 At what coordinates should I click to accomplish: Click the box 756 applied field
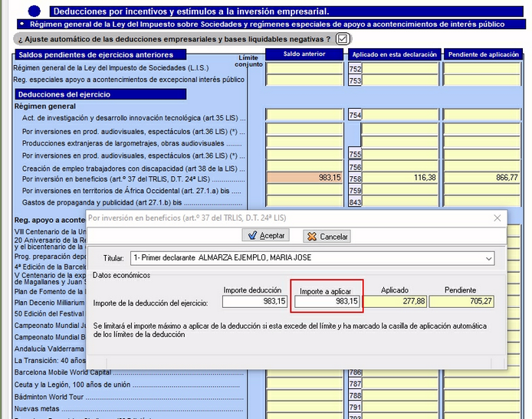[x=399, y=166]
